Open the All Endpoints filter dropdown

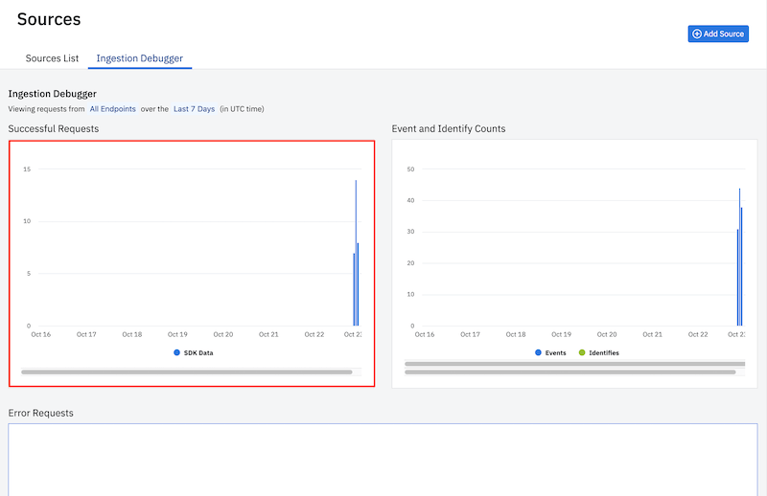[112, 109]
